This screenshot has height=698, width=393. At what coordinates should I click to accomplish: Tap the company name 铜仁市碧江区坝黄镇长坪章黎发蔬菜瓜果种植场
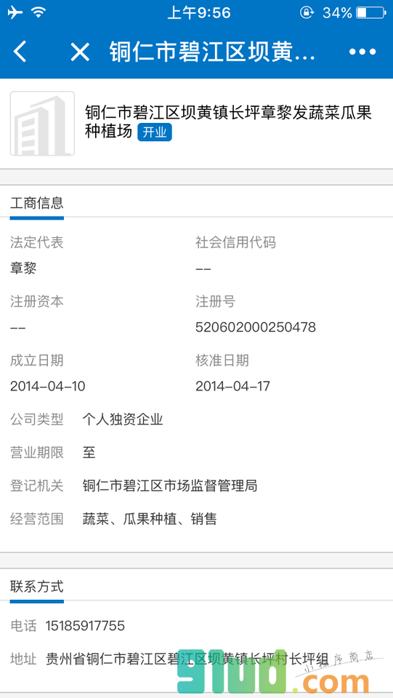228,122
